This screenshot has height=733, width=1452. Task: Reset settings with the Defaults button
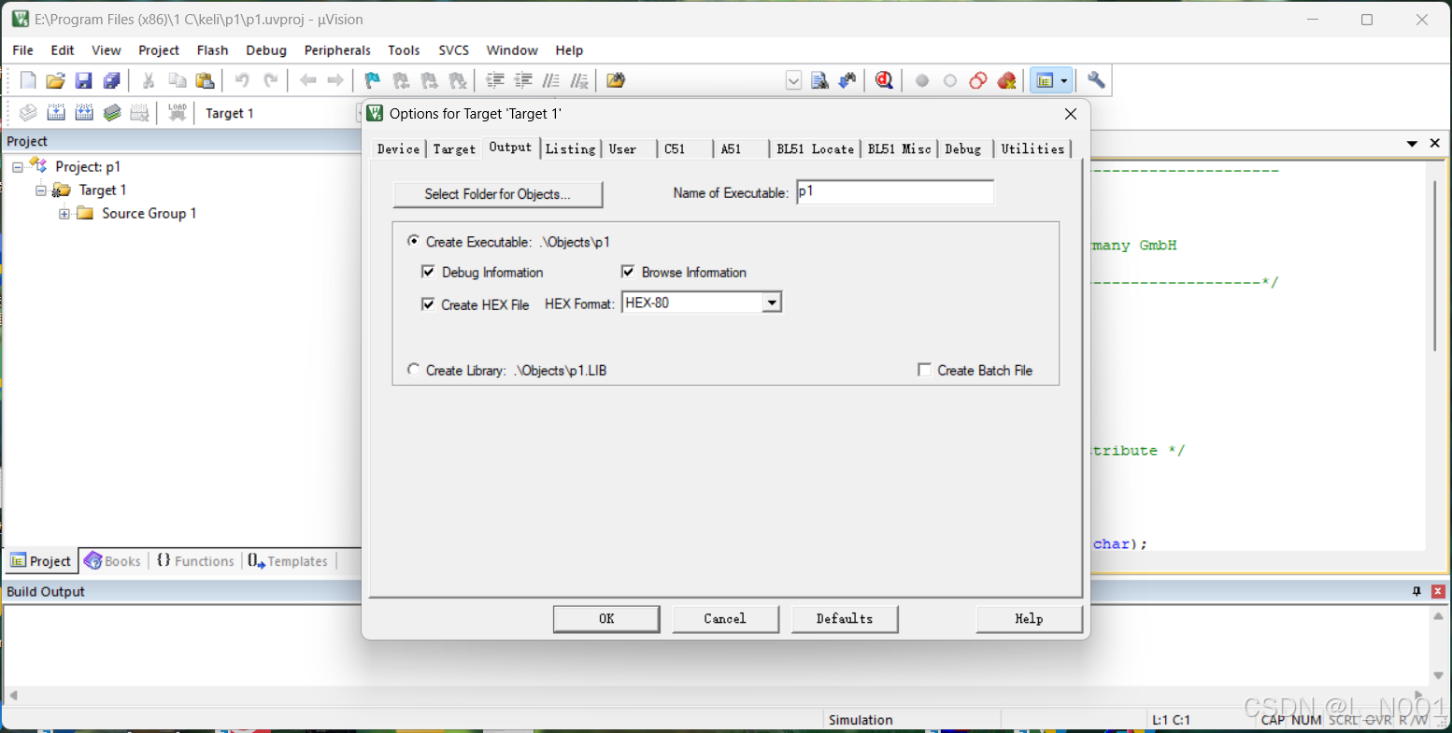(x=845, y=619)
